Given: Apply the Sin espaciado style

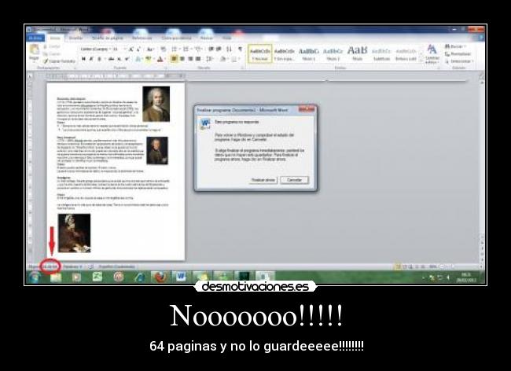Looking at the screenshot, I should click(x=284, y=54).
